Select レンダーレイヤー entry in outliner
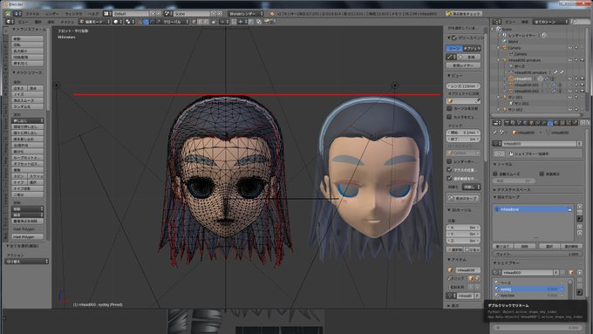593x334 pixels. tap(519, 35)
